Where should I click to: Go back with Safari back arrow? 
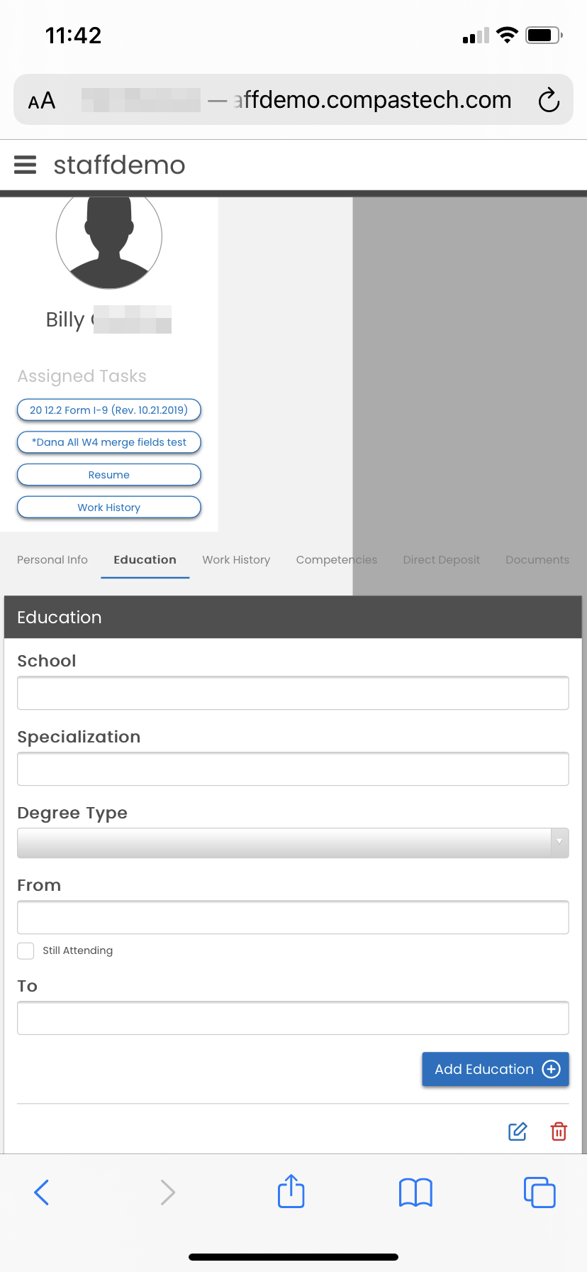42,1192
